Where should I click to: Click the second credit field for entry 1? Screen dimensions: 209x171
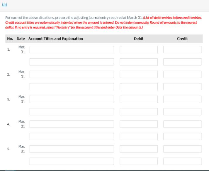(182, 62)
